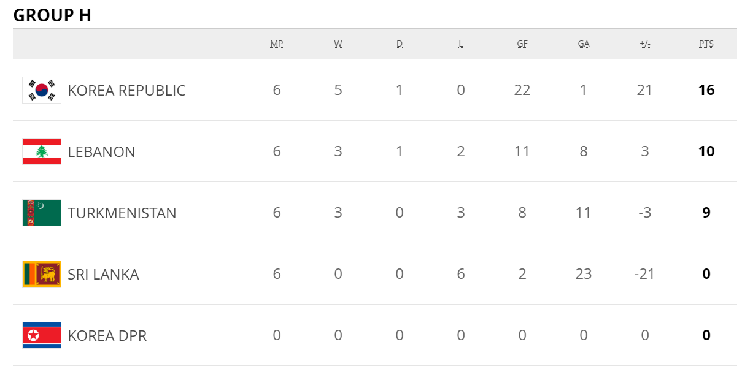Click the PTS column header
The width and height of the screenshot is (742, 377).
pos(706,44)
